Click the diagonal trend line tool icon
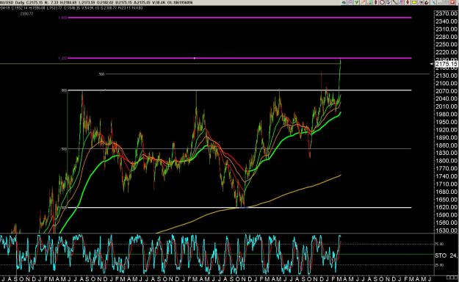 (395, 2)
